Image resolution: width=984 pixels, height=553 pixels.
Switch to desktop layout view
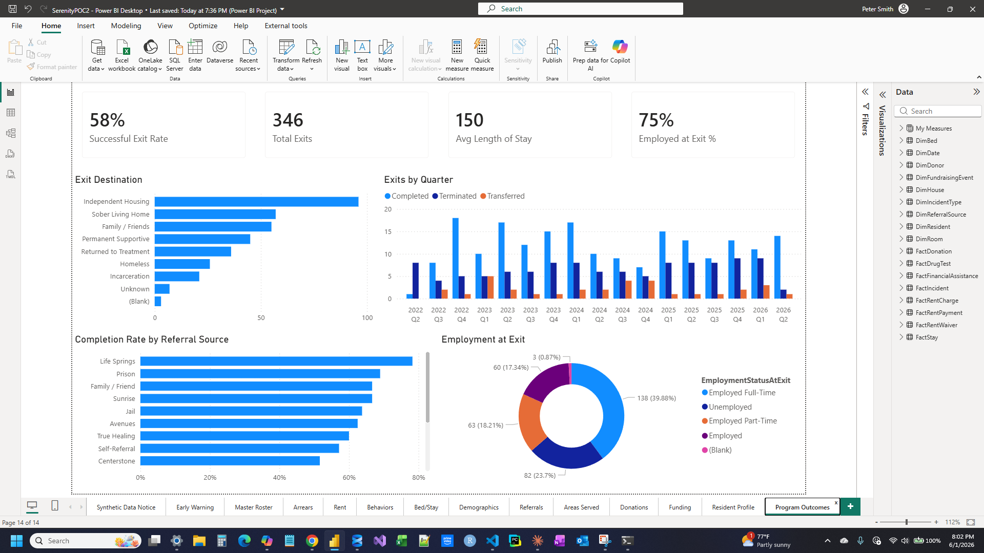pyautogui.click(x=32, y=506)
